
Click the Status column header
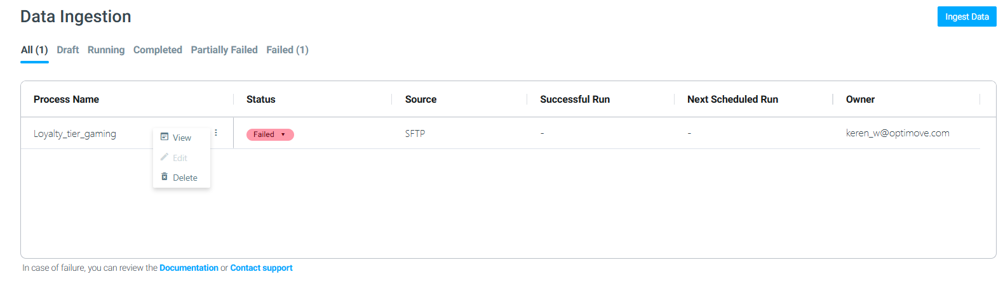click(x=261, y=99)
